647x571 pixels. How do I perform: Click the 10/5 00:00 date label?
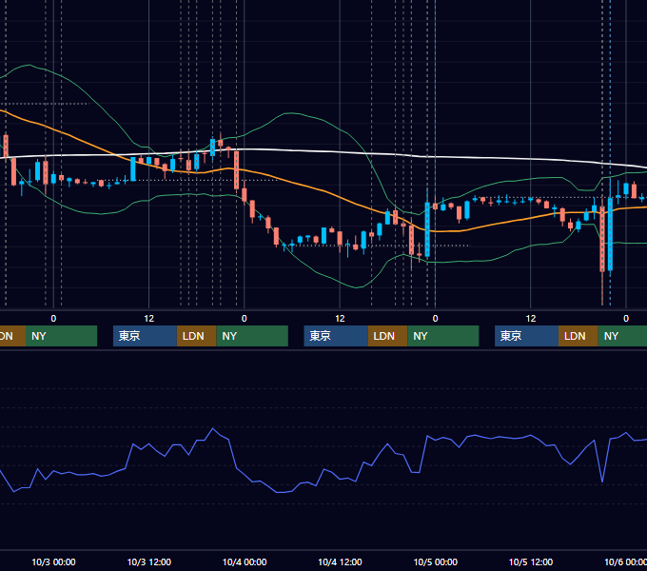[436, 561]
